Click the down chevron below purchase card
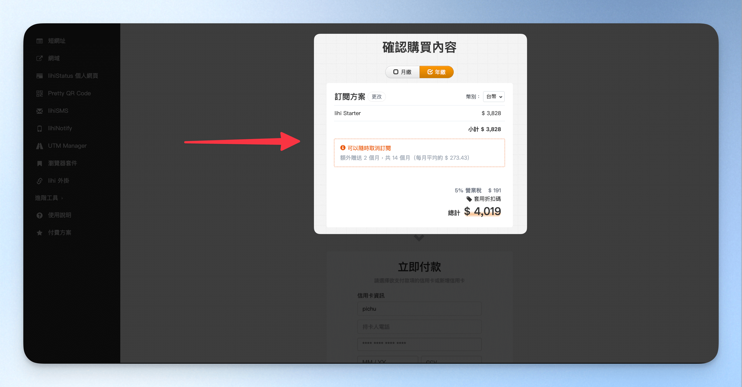This screenshot has width=742, height=387. point(419,238)
